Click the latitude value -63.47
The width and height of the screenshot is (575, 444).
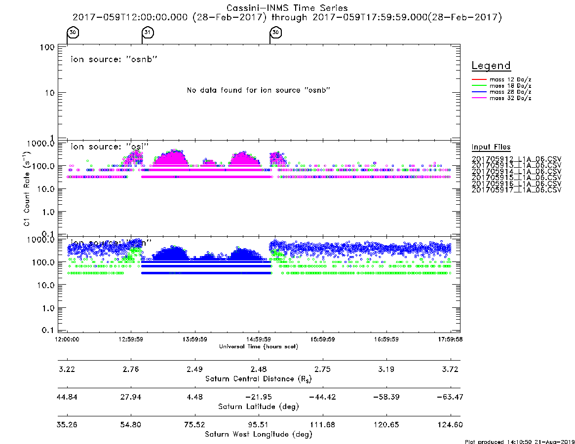450,397
